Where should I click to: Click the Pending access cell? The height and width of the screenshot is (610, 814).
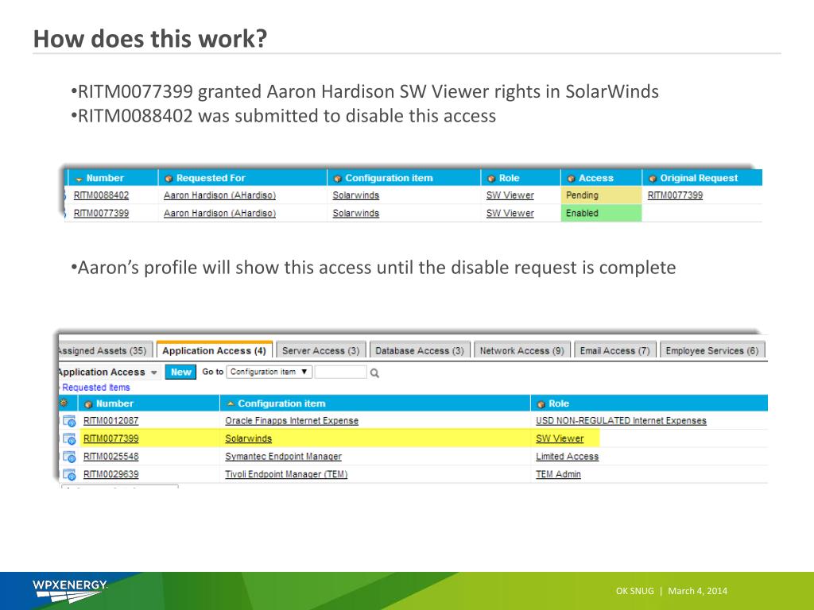coord(601,195)
